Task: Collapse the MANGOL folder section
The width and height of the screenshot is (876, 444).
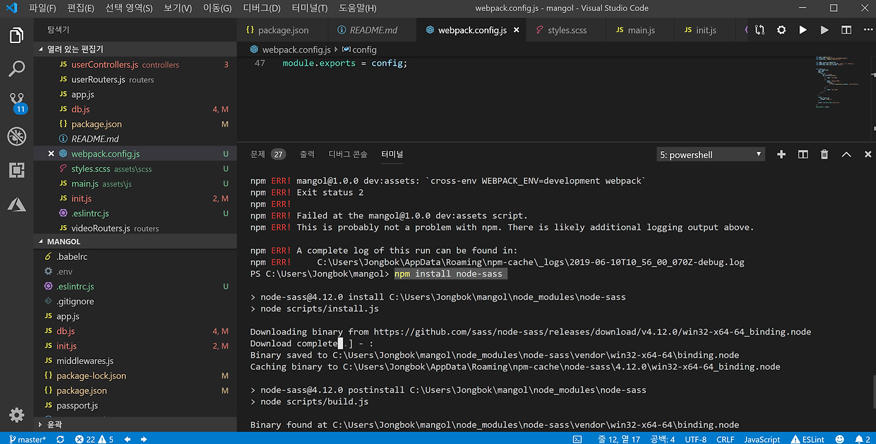Action: (136, 241)
